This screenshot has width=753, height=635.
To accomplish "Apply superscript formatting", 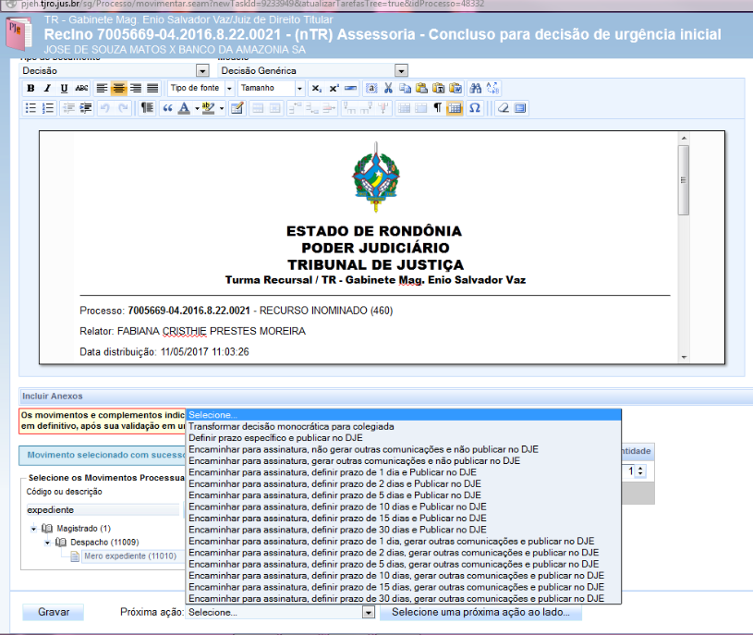I will coord(334,88).
